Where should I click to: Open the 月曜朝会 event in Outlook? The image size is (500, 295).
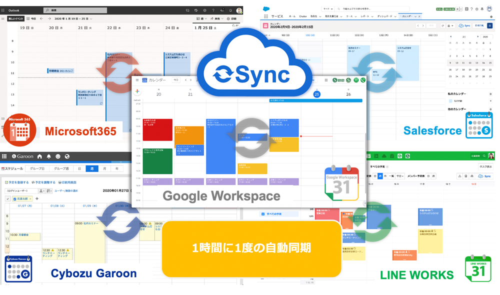(x=60, y=71)
